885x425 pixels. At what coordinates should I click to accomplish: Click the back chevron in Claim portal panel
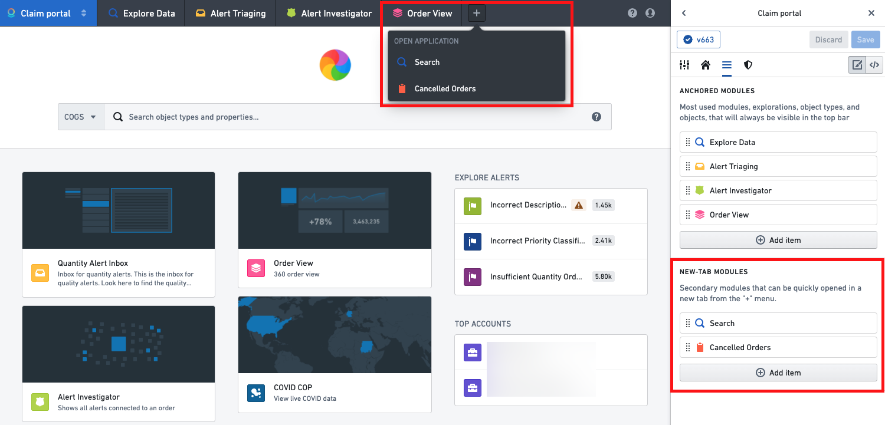pos(684,13)
